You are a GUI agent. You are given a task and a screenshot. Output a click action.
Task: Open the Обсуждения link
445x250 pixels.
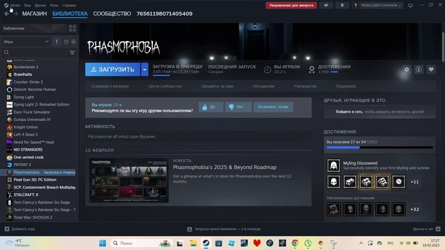pyautogui.click(x=264, y=86)
